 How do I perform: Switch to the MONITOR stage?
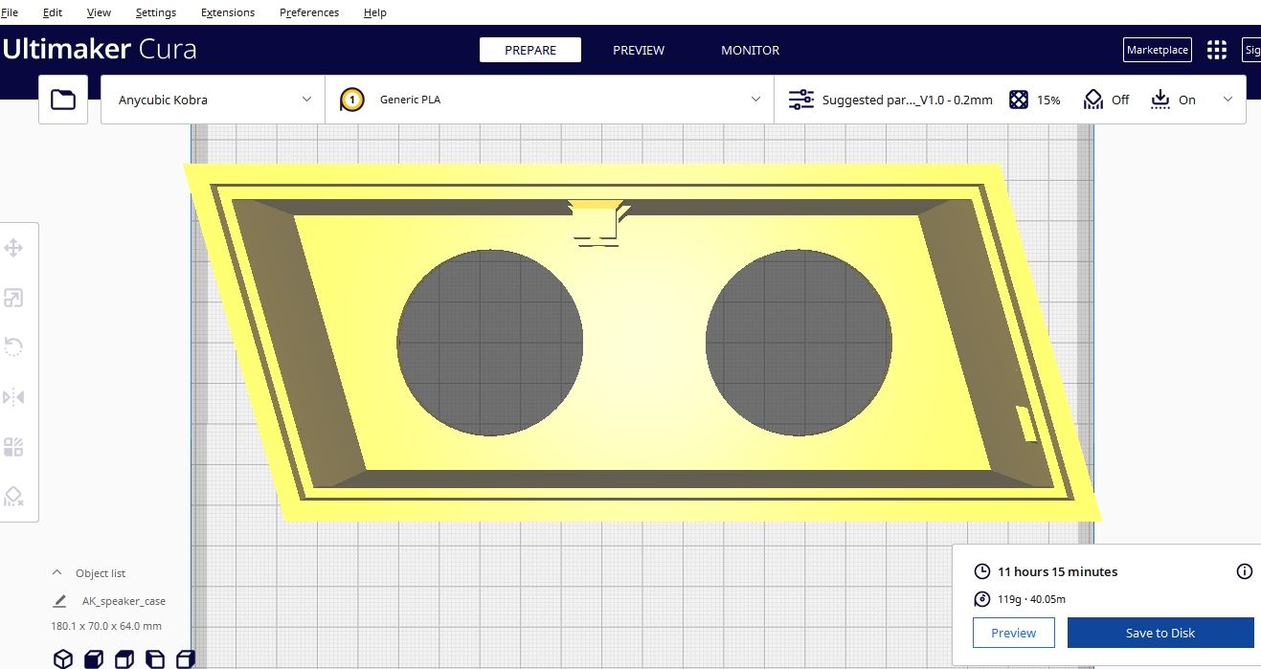(751, 50)
